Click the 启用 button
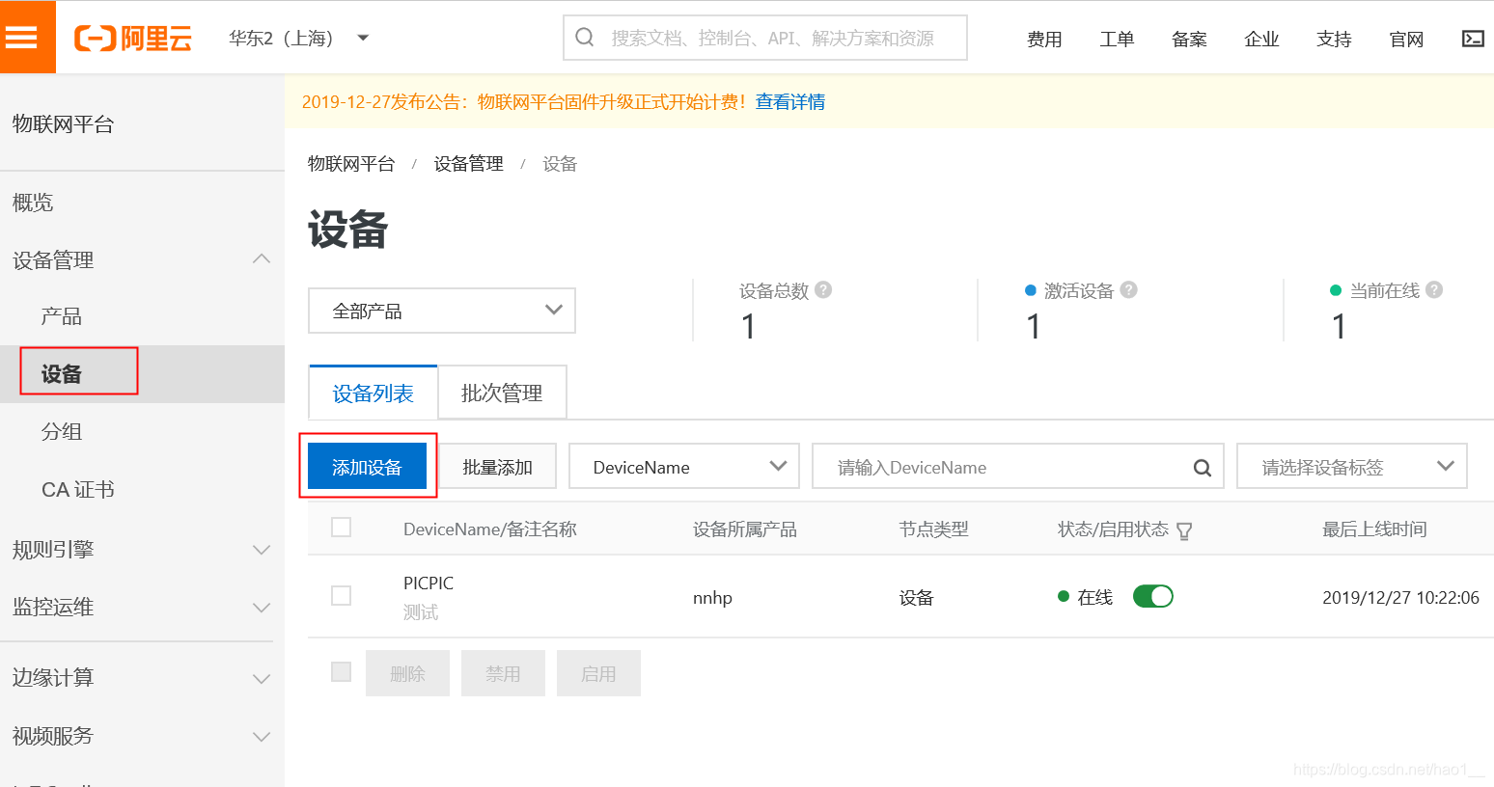This screenshot has width=1494, height=787. point(598,673)
